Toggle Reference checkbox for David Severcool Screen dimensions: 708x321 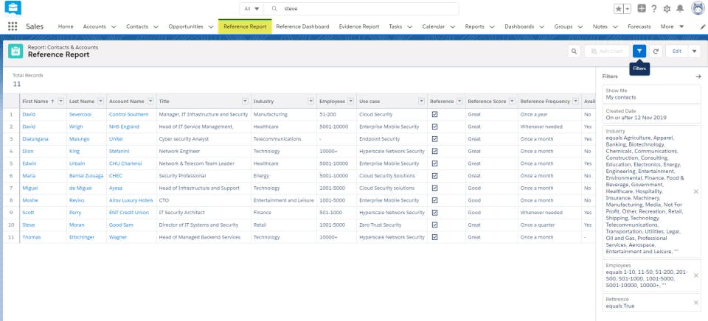click(435, 115)
